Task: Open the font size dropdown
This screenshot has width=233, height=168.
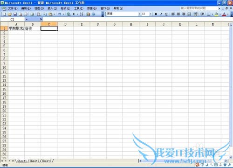Action: click(x=151, y=14)
